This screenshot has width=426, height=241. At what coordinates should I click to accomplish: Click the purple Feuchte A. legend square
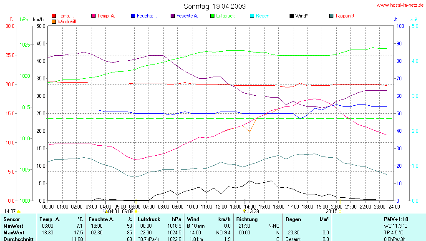(x=173, y=16)
